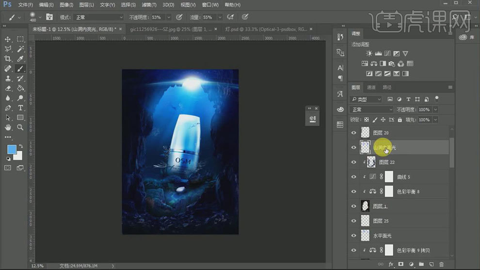This screenshot has width=480, height=270.
Task: Choose the Horizontal Type tool
Action: coord(20,108)
